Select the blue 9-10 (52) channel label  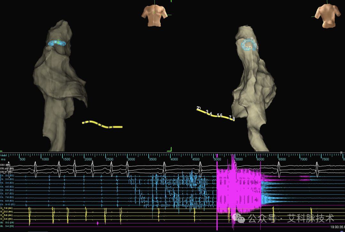(x=7, y=205)
